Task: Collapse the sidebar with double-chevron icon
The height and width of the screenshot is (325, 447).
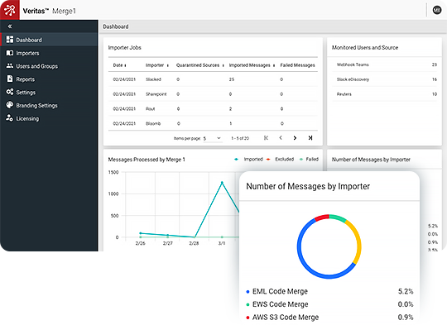Action: (x=10, y=26)
